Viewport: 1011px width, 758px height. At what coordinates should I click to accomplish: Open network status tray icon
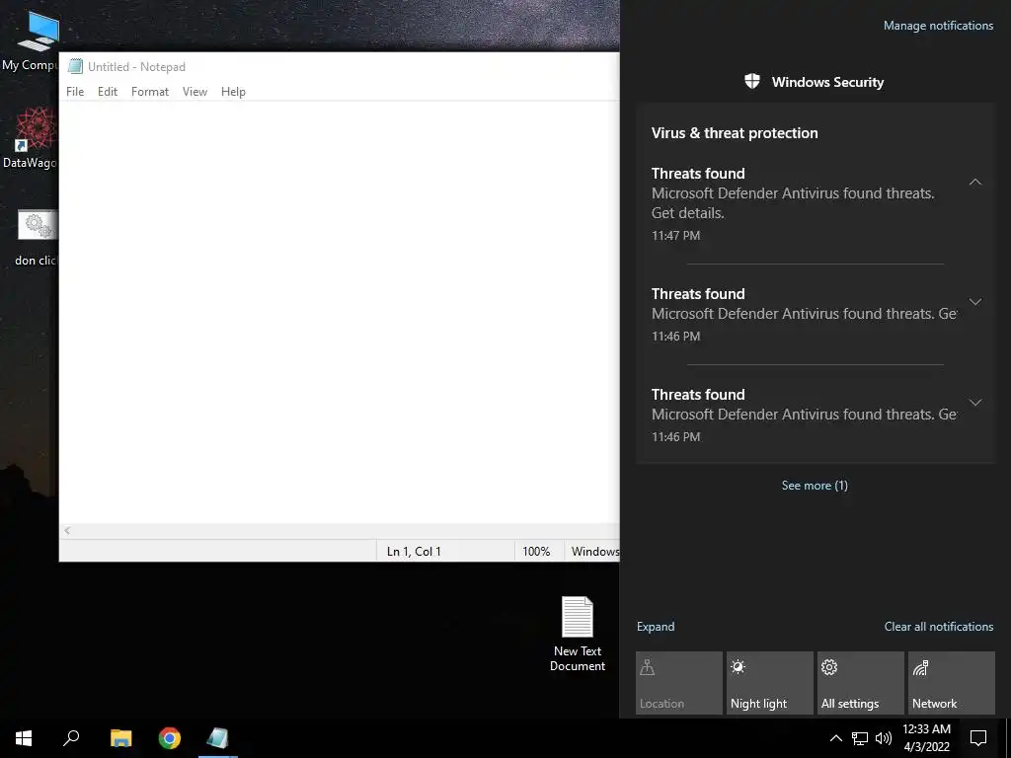point(860,738)
